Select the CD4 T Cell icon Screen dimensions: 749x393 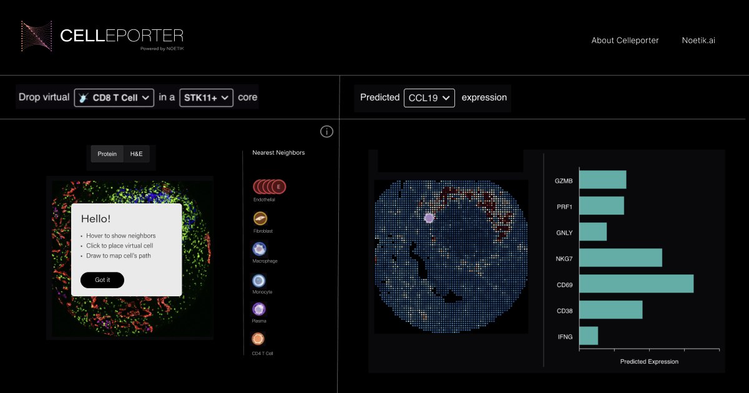pos(258,339)
